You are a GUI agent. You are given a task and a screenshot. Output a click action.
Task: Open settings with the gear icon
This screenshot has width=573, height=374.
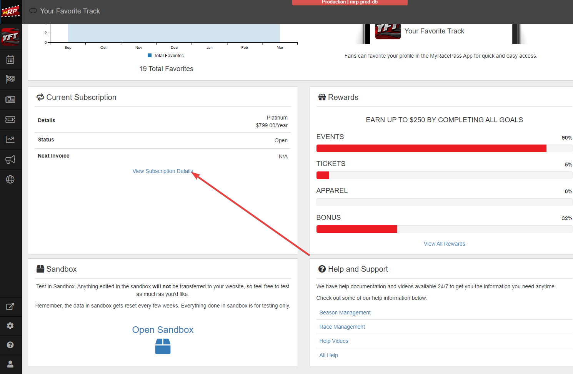coord(10,326)
